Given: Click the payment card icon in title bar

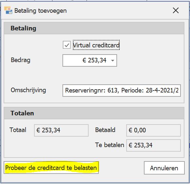Looking at the screenshot, I should point(8,10).
